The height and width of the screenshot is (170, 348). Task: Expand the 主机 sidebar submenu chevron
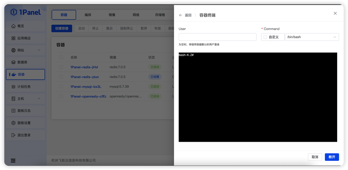pos(39,99)
